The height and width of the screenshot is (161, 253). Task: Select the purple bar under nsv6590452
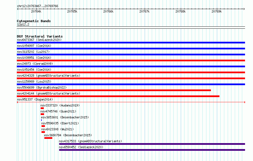coord(152,150)
